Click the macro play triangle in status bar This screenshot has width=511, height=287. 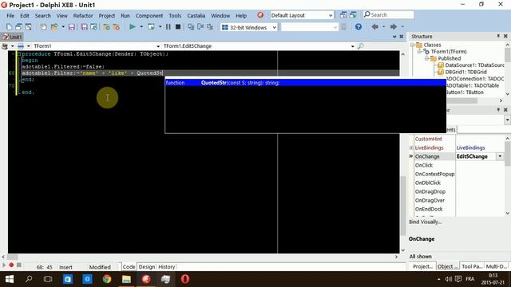click(x=4, y=265)
